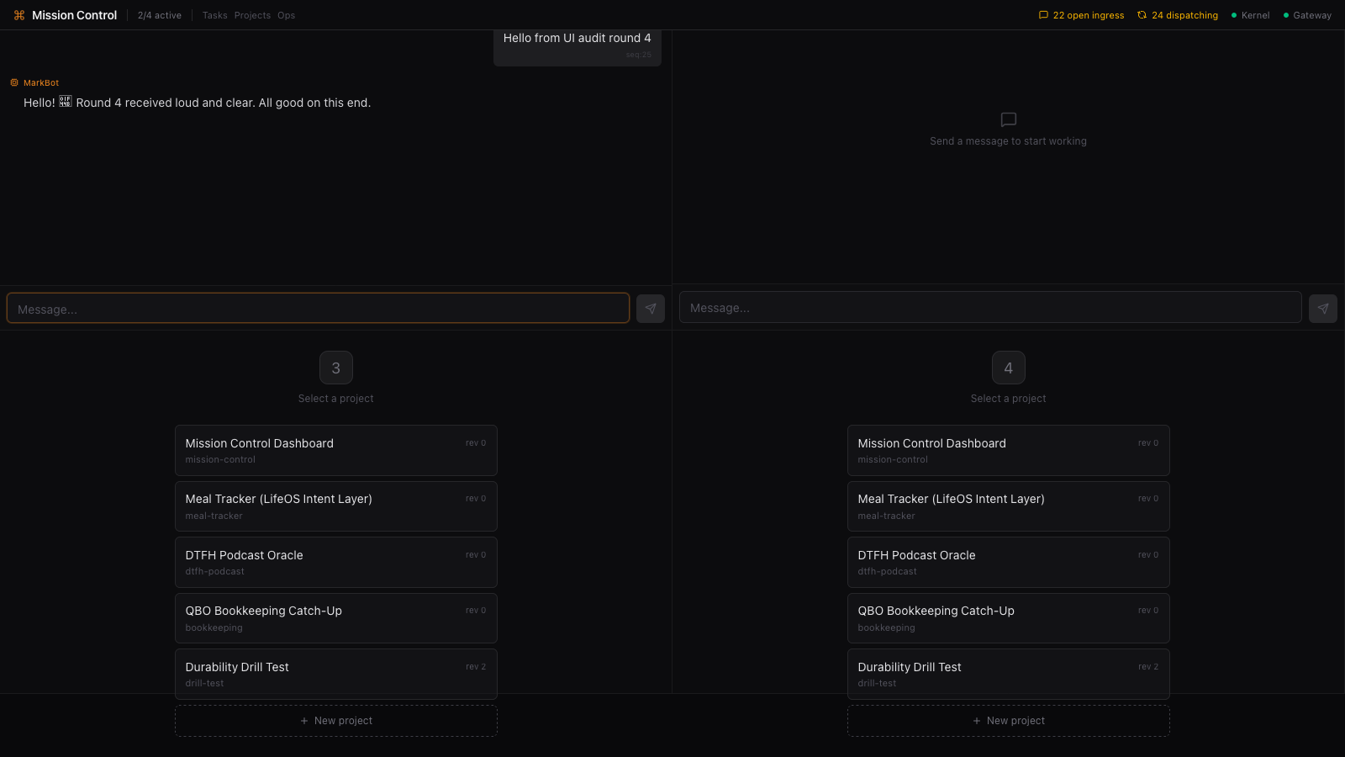Select QBO Bookkeeping Catch-Up in pane 3

336,618
